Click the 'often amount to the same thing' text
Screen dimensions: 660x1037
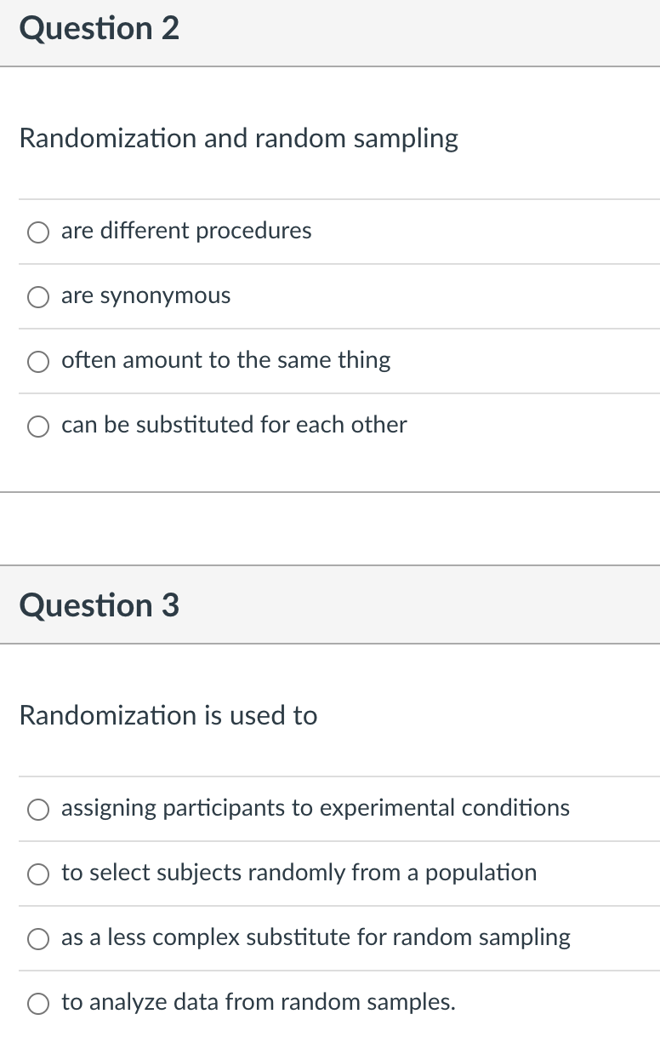pyautogui.click(x=226, y=360)
